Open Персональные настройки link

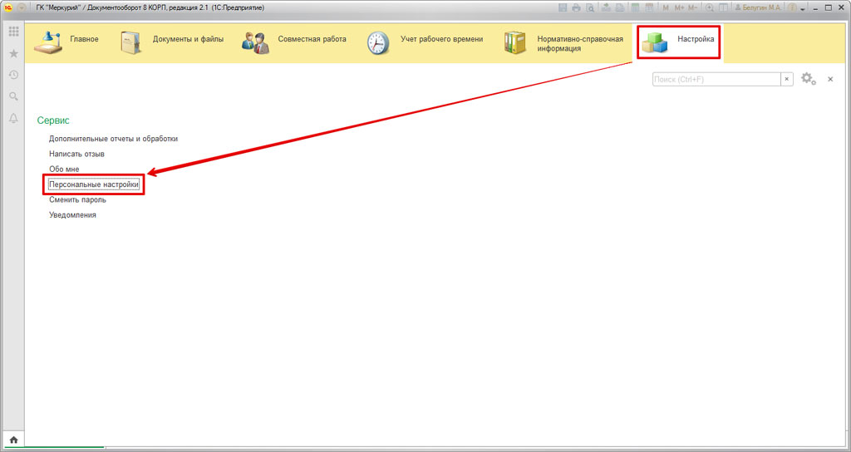pos(93,184)
